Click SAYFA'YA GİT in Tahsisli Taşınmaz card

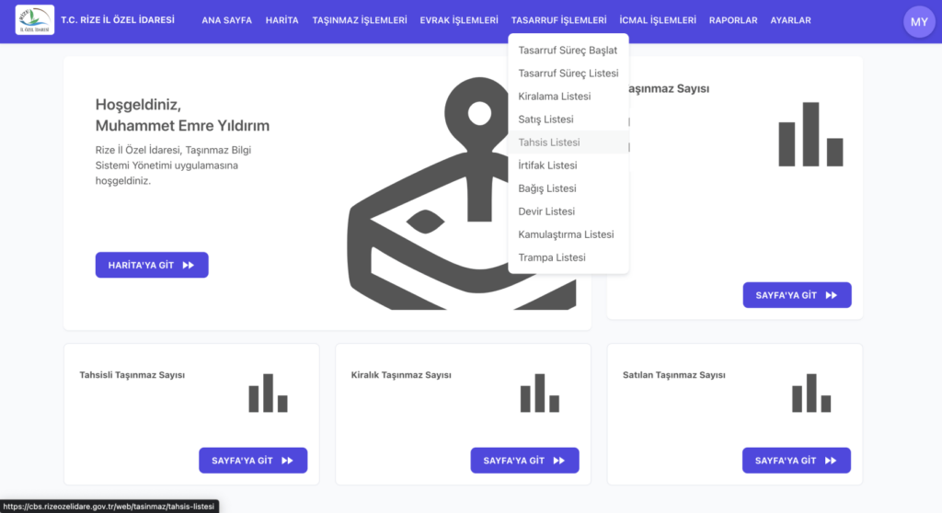pos(253,461)
